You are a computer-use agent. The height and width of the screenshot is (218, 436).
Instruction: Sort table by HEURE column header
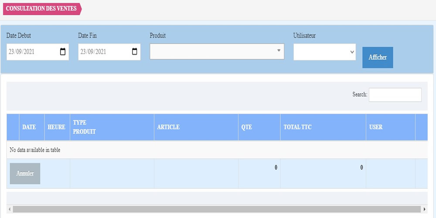[57, 127]
